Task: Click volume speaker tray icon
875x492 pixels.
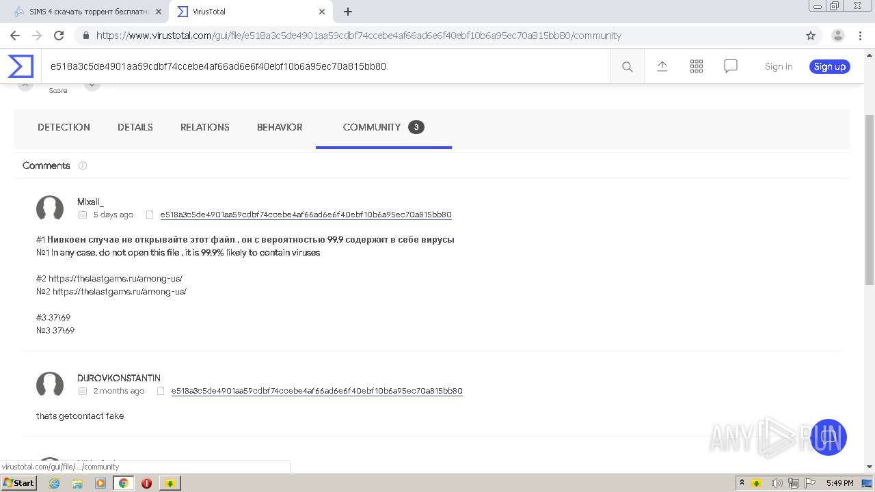Action: [777, 483]
